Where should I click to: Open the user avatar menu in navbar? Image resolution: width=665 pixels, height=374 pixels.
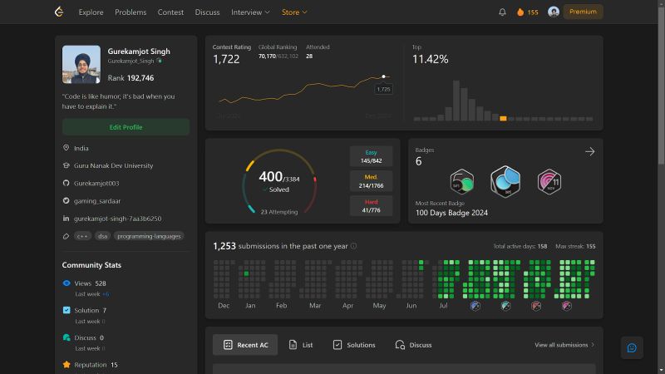point(554,12)
